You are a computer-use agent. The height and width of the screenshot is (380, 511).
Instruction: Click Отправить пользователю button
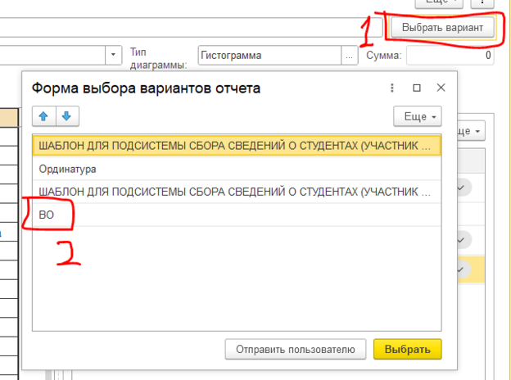tap(296, 349)
